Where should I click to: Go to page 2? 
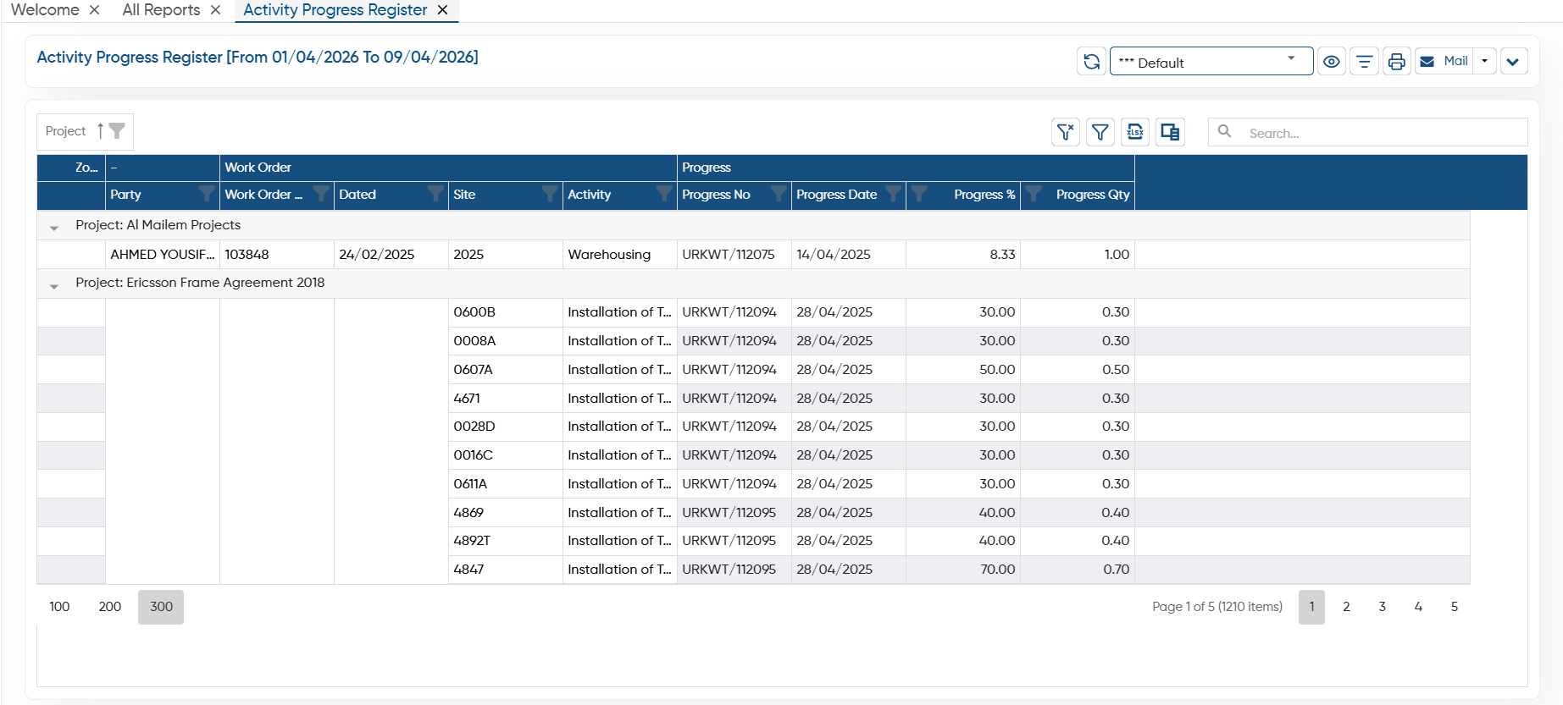coord(1346,607)
